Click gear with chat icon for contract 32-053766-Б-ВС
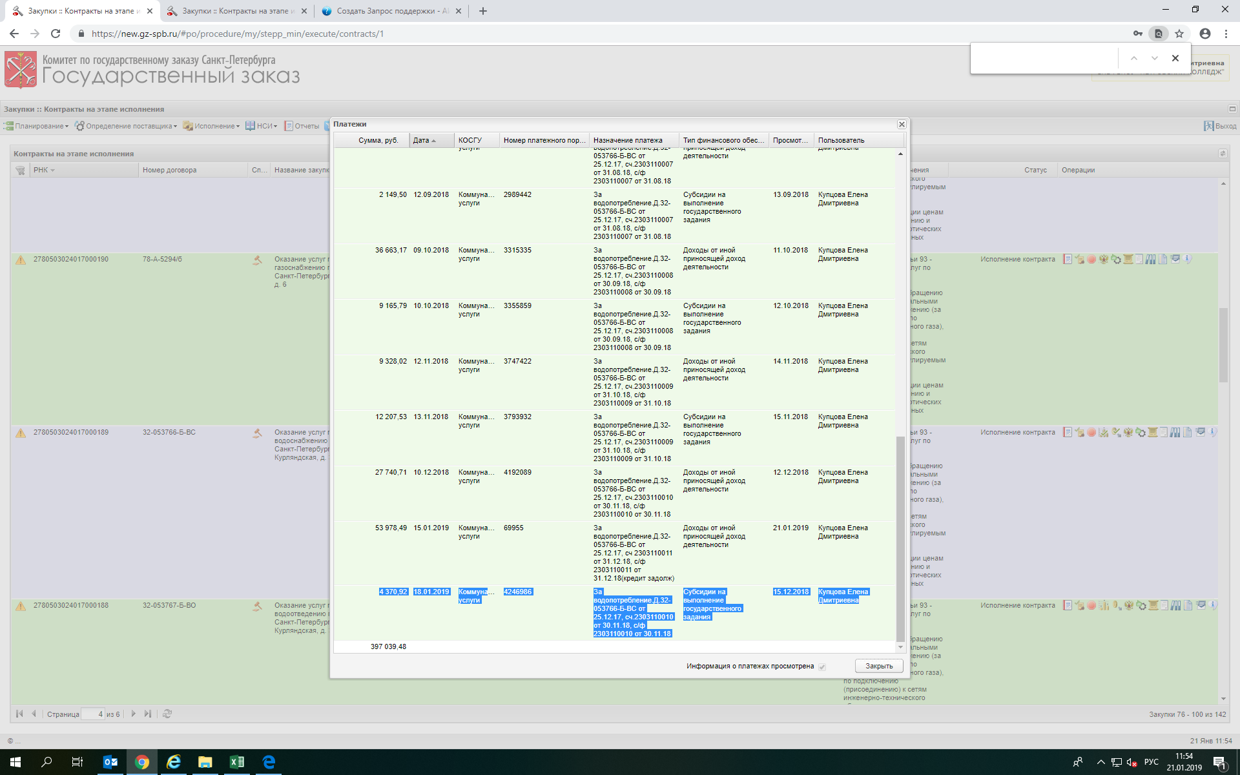The image size is (1240, 775). tap(1141, 432)
